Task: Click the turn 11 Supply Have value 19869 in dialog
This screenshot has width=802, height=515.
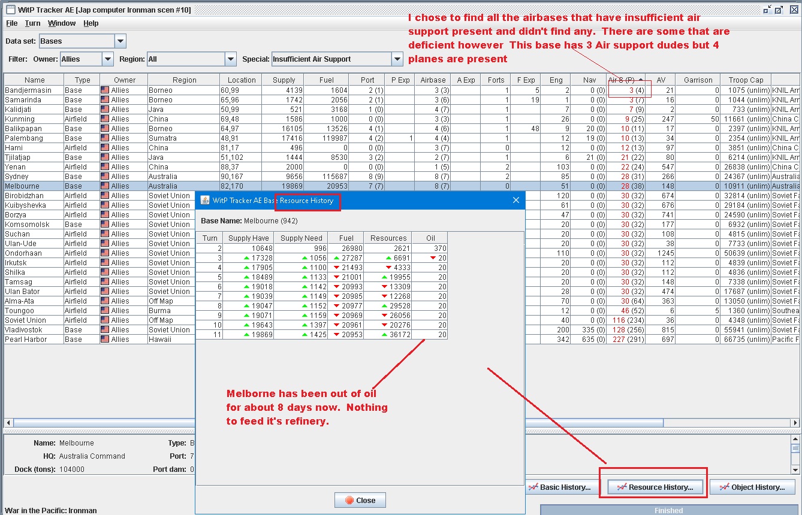Action: pyautogui.click(x=261, y=335)
